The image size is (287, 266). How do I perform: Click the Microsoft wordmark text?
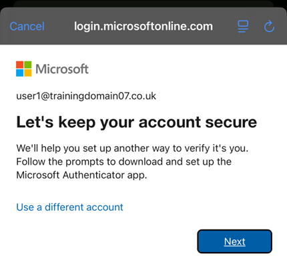62,69
